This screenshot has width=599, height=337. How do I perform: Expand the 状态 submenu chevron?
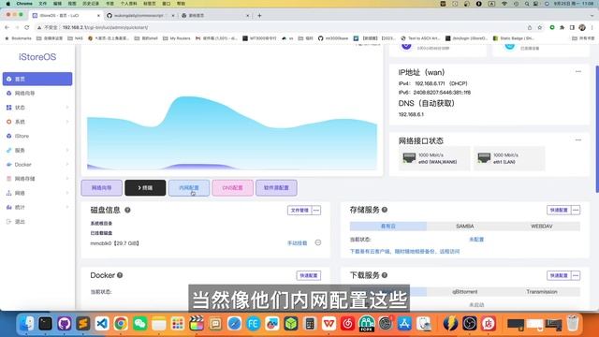(x=67, y=108)
